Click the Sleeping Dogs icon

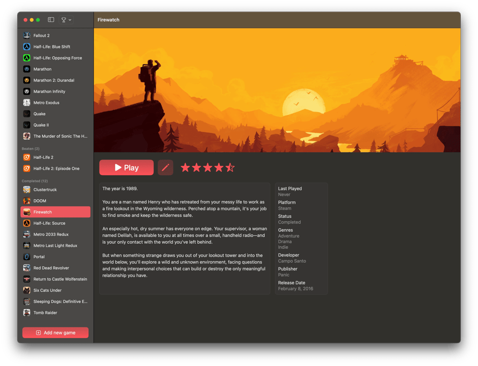click(27, 302)
